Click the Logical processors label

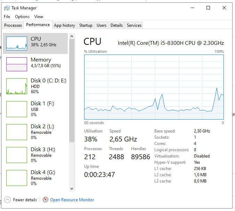coord(172,150)
